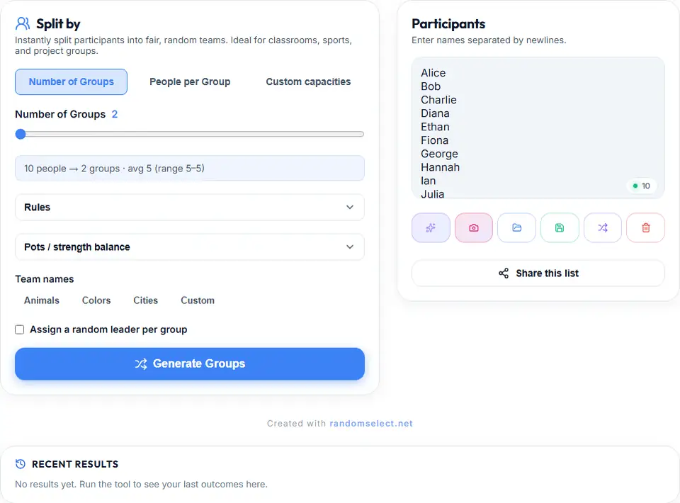This screenshot has height=503, width=680.
Task: Click the name Alice in the list
Action: click(x=433, y=73)
